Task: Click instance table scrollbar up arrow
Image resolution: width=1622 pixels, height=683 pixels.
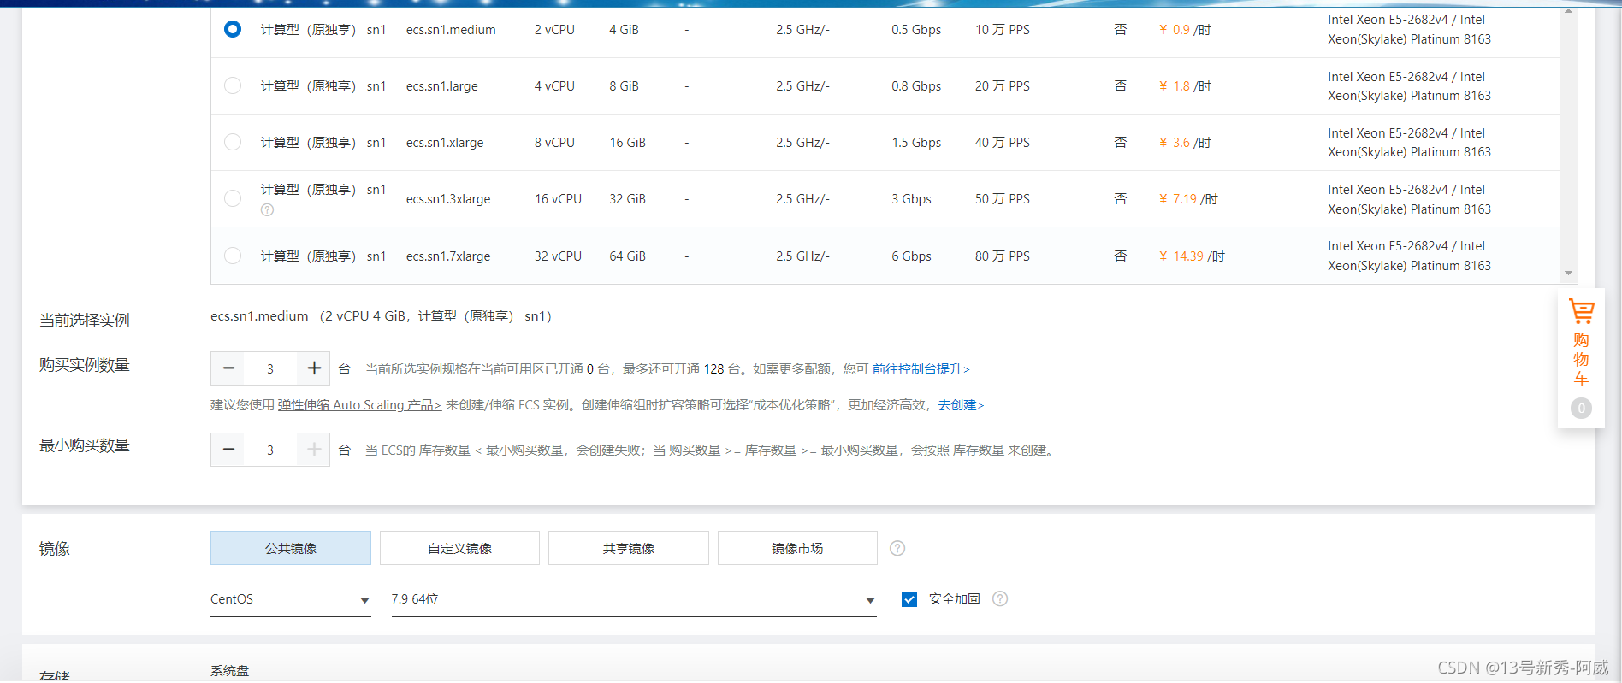Action: click(1568, 11)
